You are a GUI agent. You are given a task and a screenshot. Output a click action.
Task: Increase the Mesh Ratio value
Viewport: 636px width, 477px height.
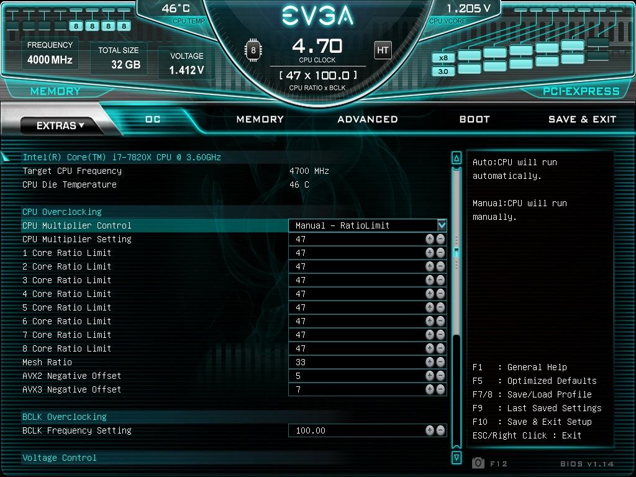(430, 362)
